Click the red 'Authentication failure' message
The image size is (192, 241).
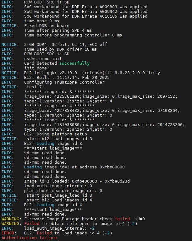29,238
